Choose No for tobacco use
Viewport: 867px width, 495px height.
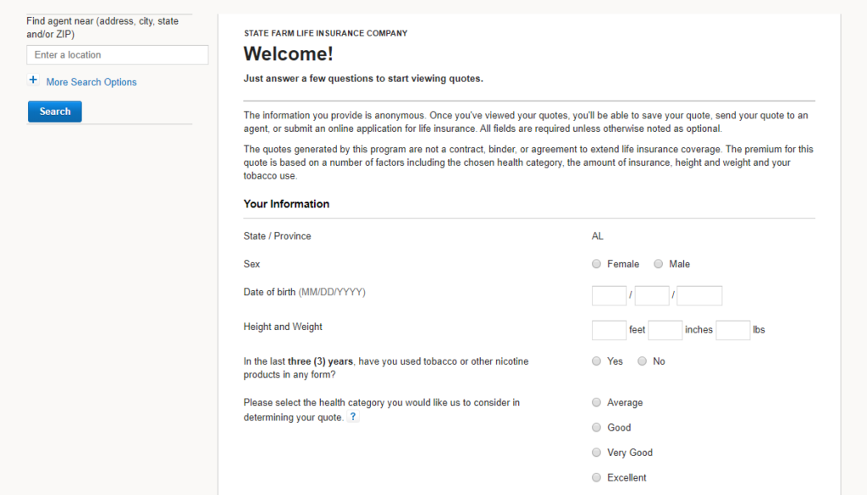(x=643, y=361)
